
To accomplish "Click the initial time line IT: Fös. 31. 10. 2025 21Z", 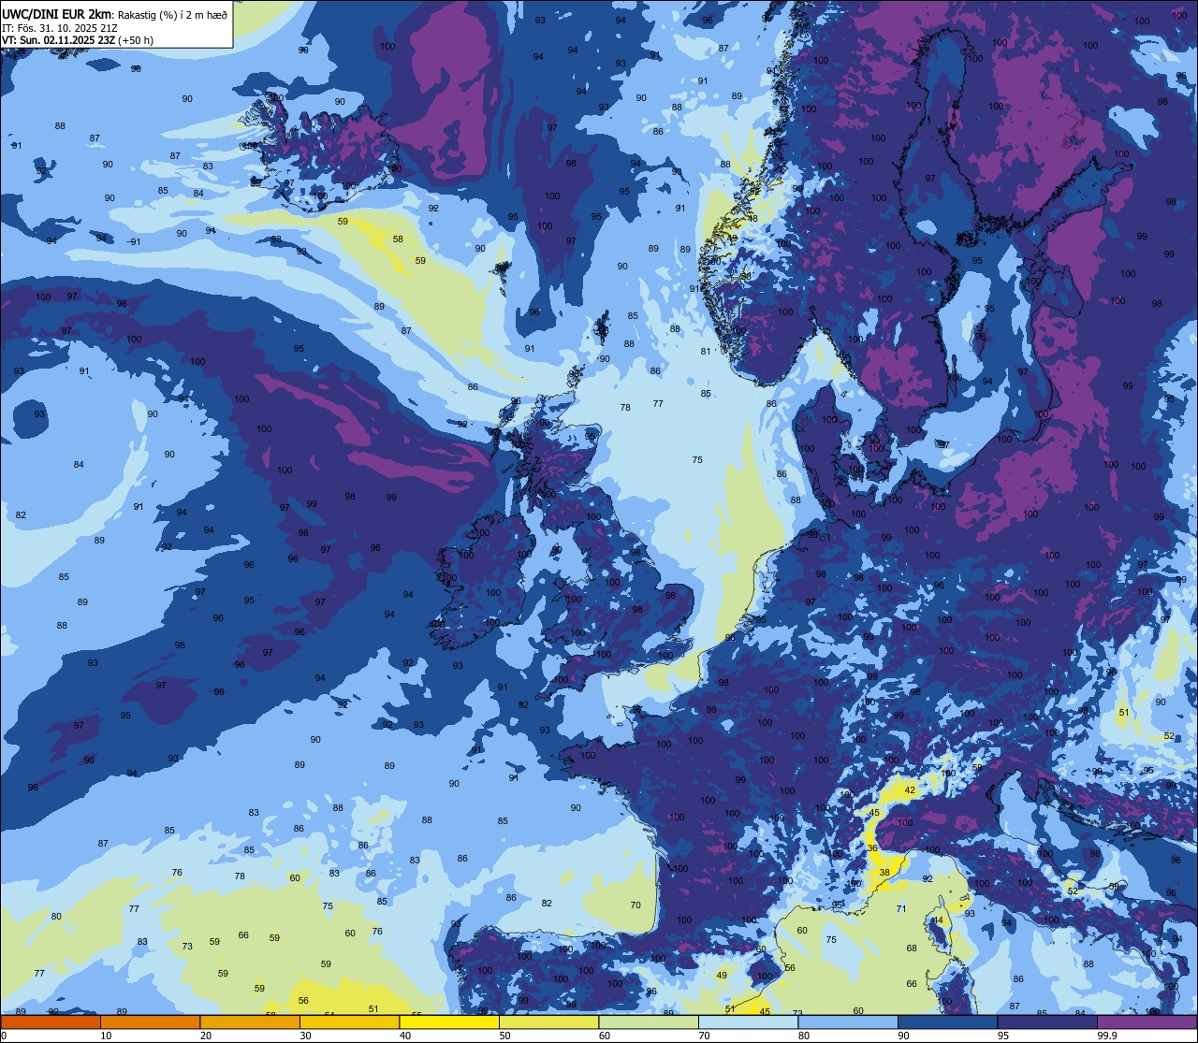I will tap(60, 28).
